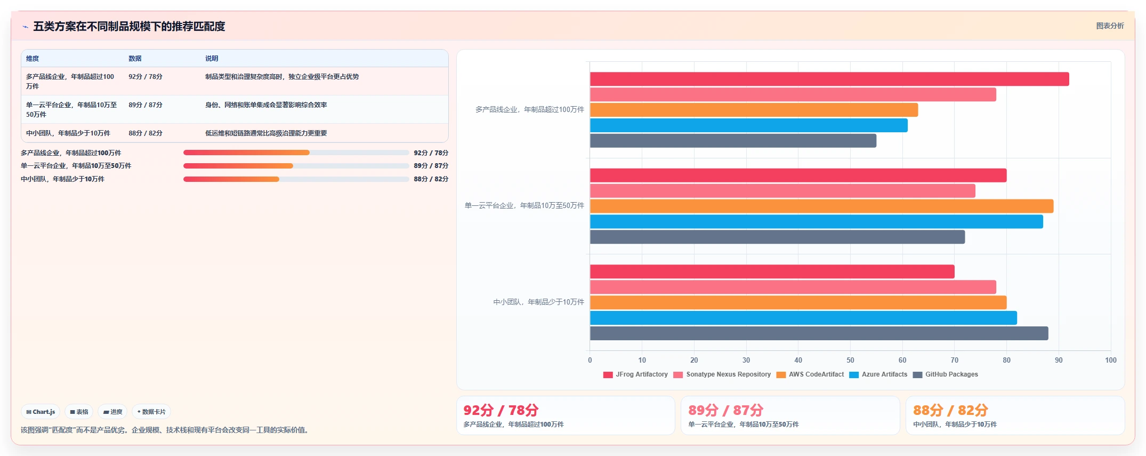Click the 说明 table column header
1146x456 pixels.
point(212,59)
